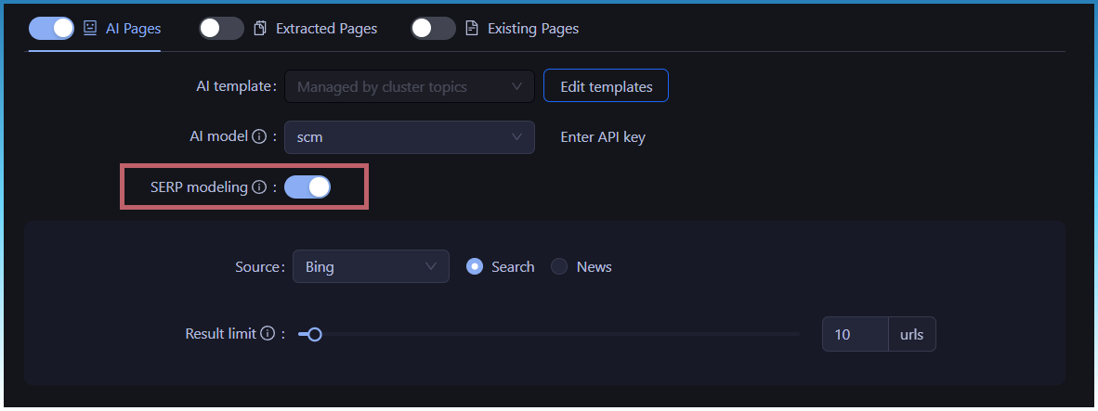Click the Result limit number field
1098x411 pixels.
click(x=855, y=334)
